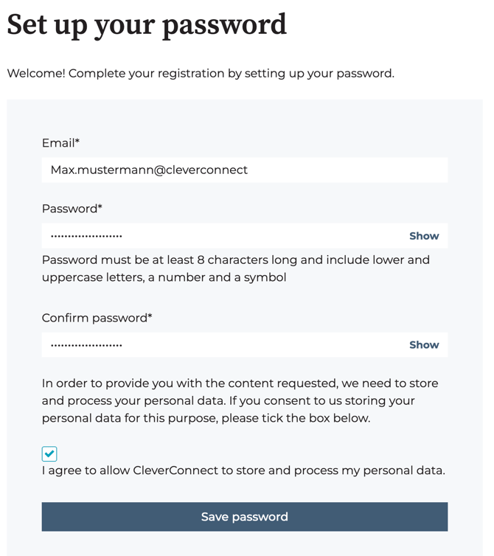Viewport: 494px width, 556px height.
Task: Click the Confirm password label
Action: pos(97,318)
